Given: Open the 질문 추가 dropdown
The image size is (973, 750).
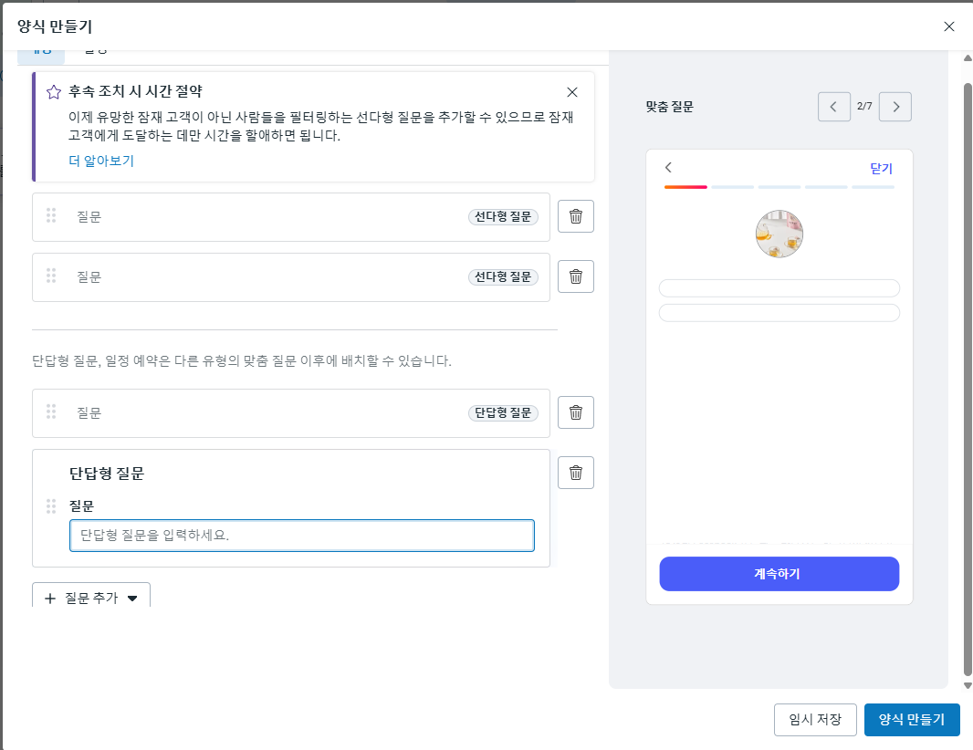Looking at the screenshot, I should (91, 598).
